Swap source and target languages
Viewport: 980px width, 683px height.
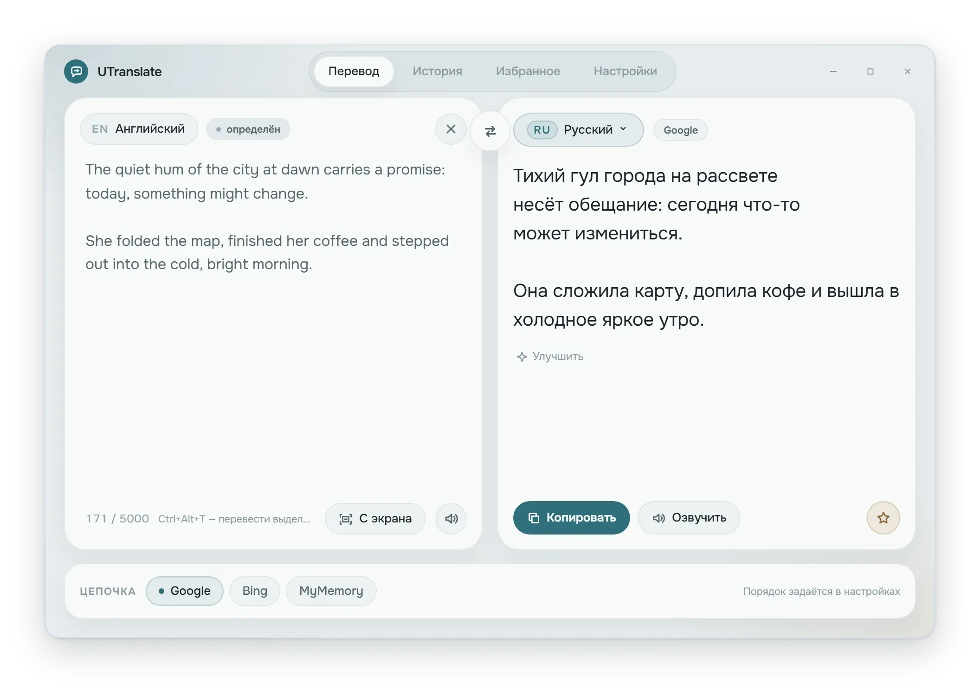tap(490, 131)
